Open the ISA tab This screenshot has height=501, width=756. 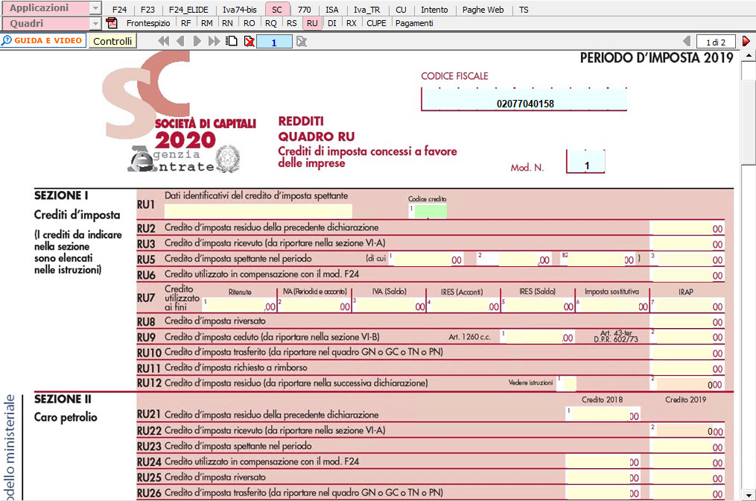pyautogui.click(x=331, y=10)
